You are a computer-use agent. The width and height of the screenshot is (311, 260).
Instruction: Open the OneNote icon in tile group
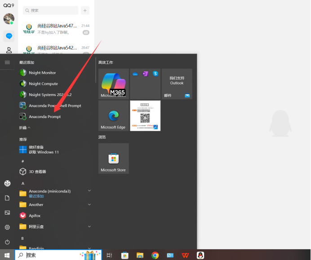145,74
